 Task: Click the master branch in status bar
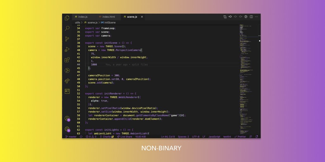[x=71, y=137]
